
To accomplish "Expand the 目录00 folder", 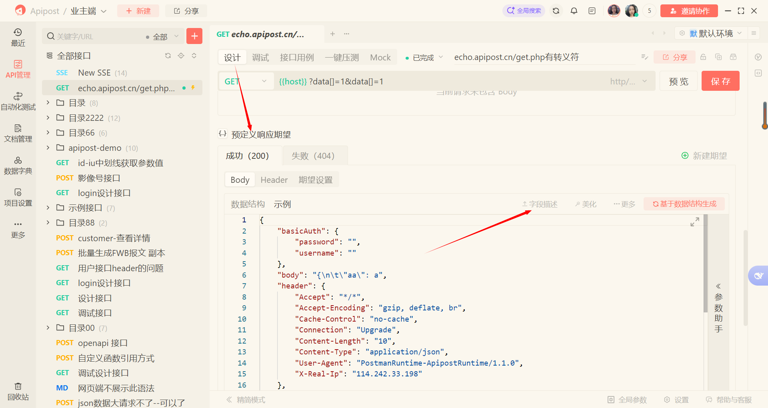I will click(x=48, y=328).
